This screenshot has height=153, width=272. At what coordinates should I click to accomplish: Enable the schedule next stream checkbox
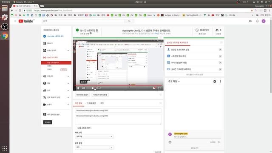(x=76, y=128)
